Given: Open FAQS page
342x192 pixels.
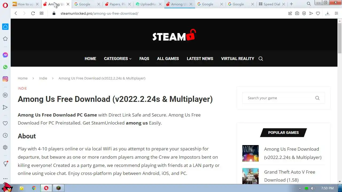Looking at the screenshot, I should point(144,59).
